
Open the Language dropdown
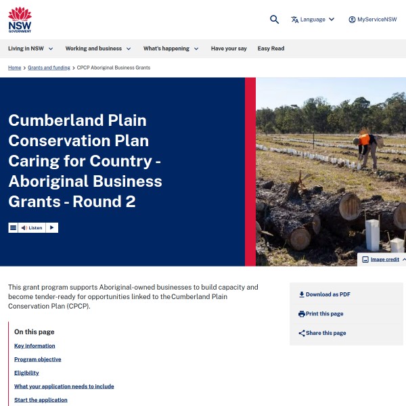pos(313,20)
